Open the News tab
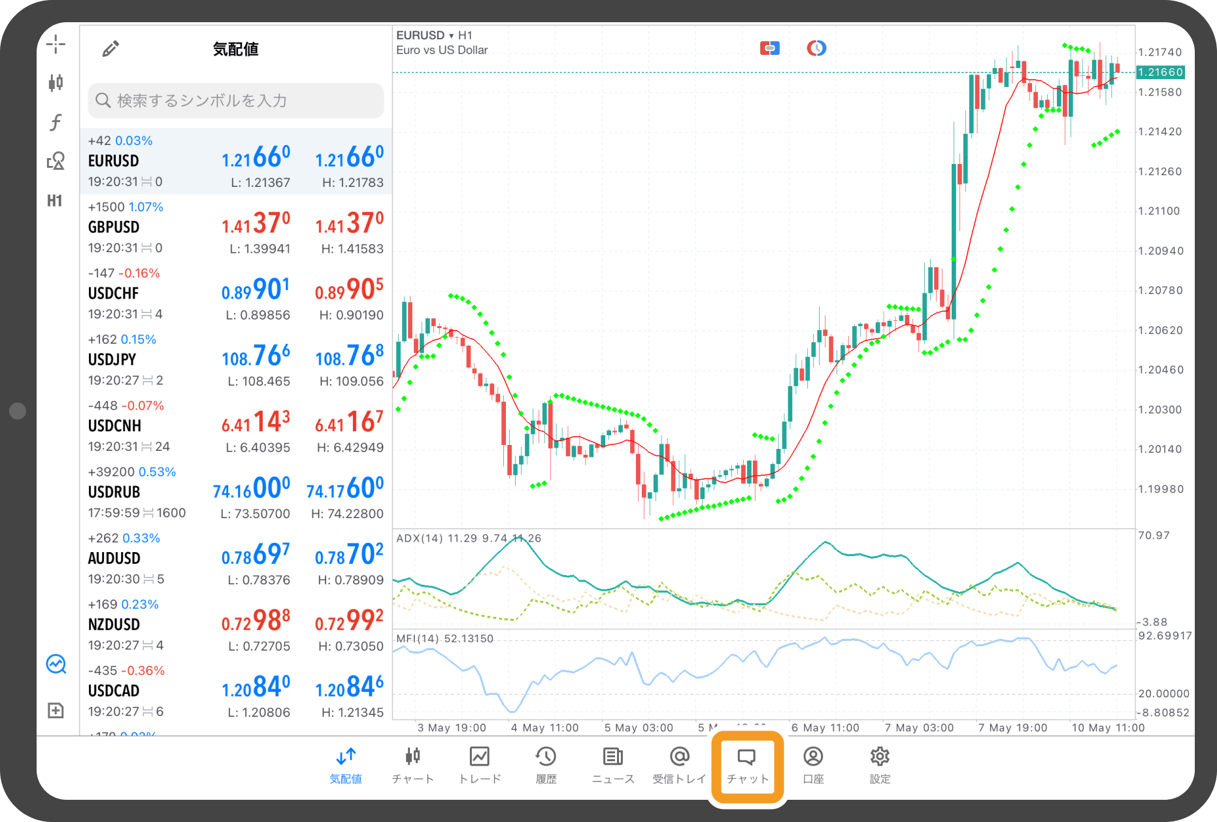The width and height of the screenshot is (1217, 822). (x=612, y=766)
